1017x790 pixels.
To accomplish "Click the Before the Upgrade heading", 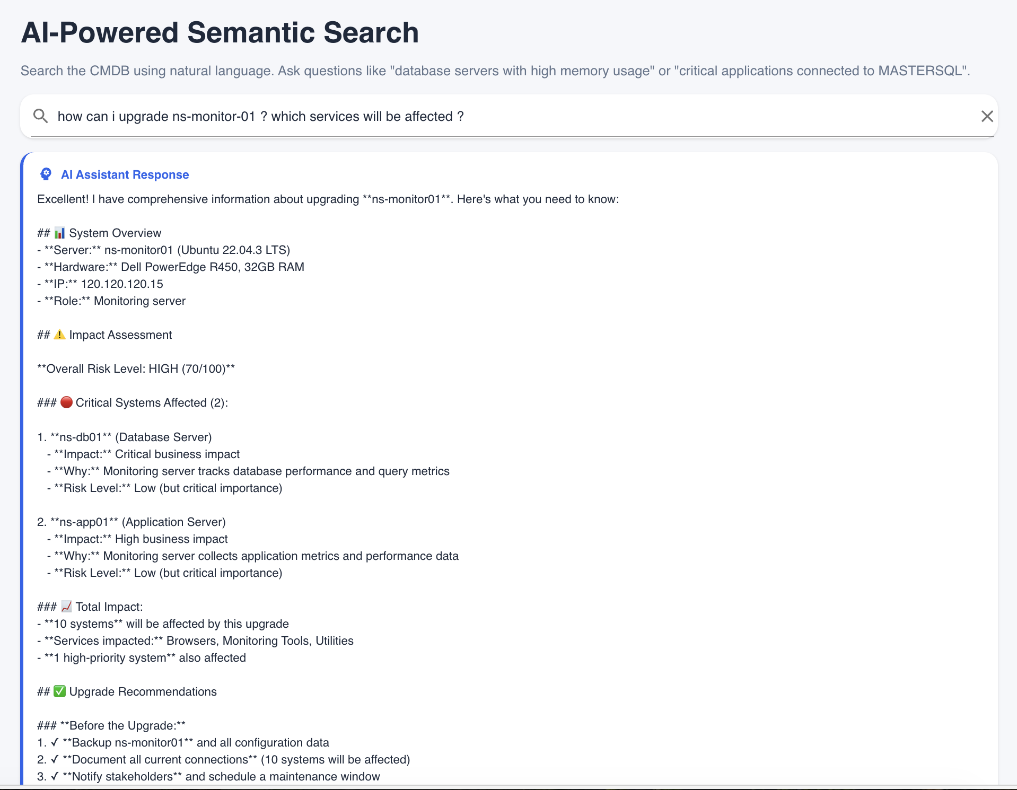I will click(111, 725).
